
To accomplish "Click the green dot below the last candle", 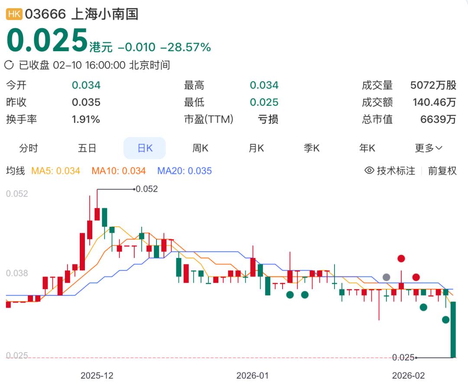I will 445,320.
